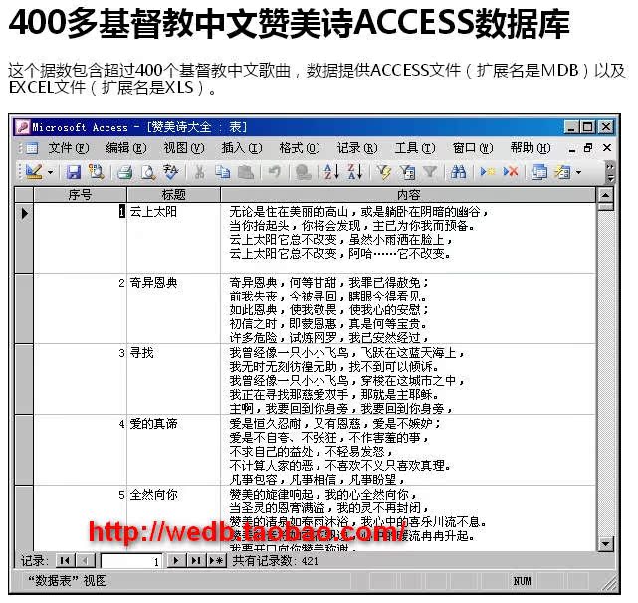
Task: Click the Print Preview icon
Action: tap(148, 172)
